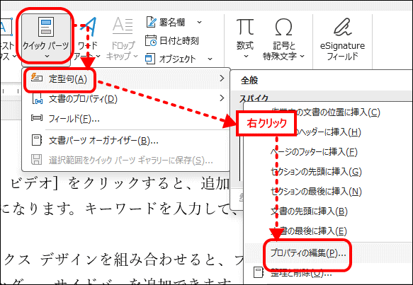413x285 pixels.
Task: Select 文書パーツ オーガナイザー(B)... menu item
Action: pyautogui.click(x=126, y=141)
